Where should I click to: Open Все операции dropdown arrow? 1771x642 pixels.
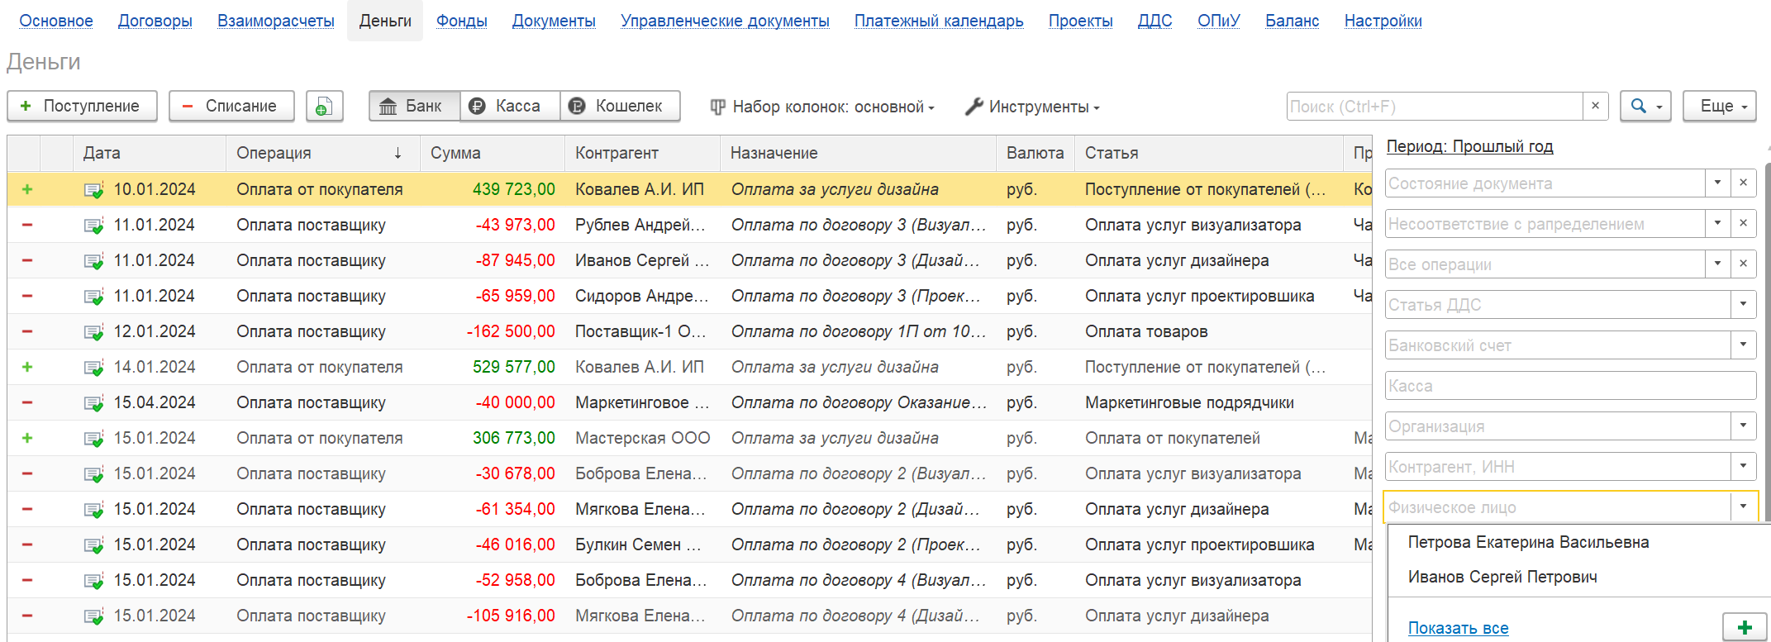[x=1717, y=264]
